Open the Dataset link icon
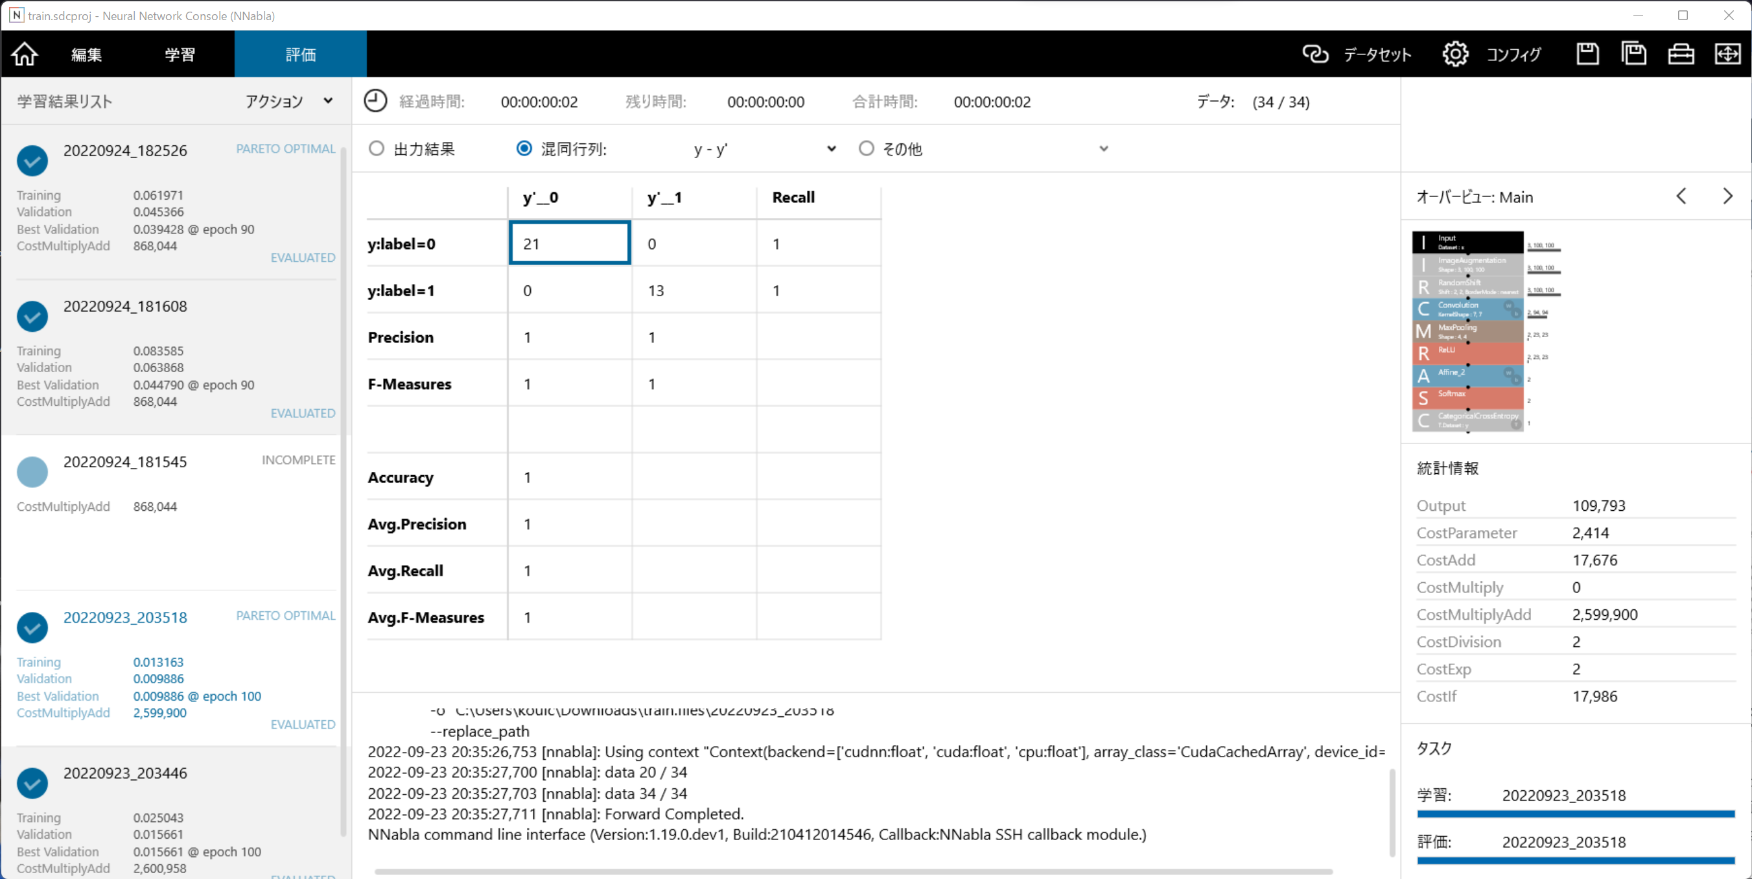The image size is (1752, 879). click(x=1314, y=54)
